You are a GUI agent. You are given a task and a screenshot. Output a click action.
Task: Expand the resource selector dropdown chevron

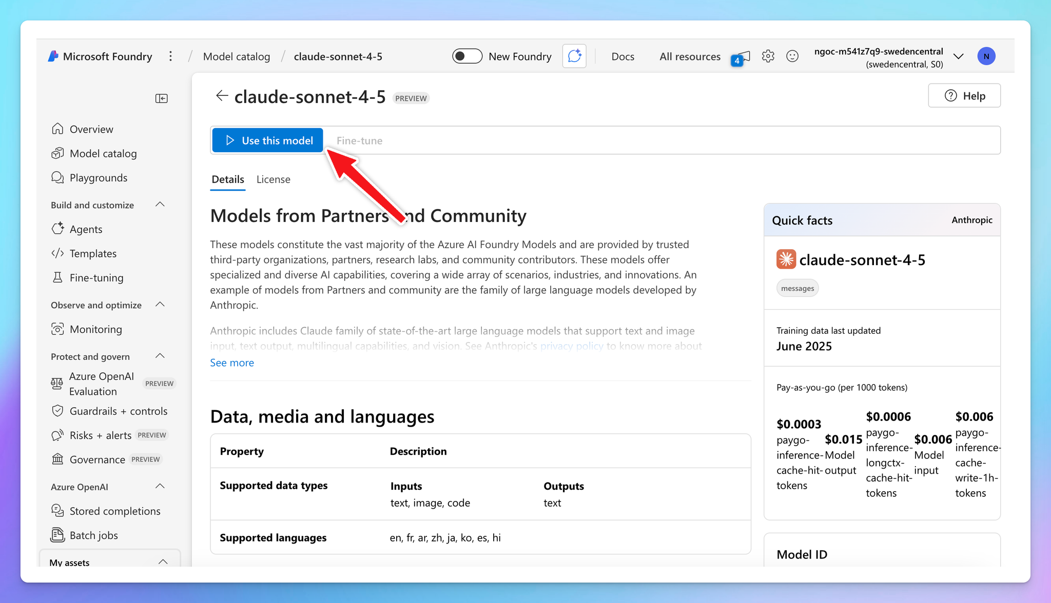[x=958, y=56]
